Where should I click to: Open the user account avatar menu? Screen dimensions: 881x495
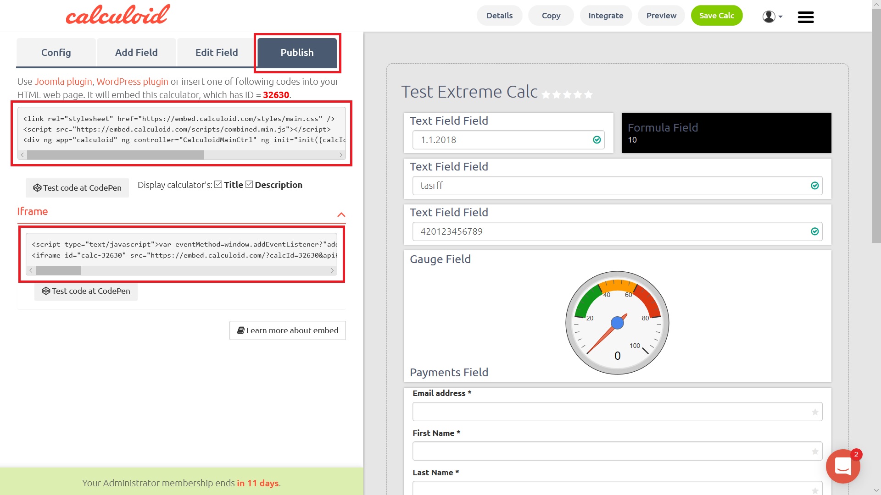pyautogui.click(x=772, y=16)
